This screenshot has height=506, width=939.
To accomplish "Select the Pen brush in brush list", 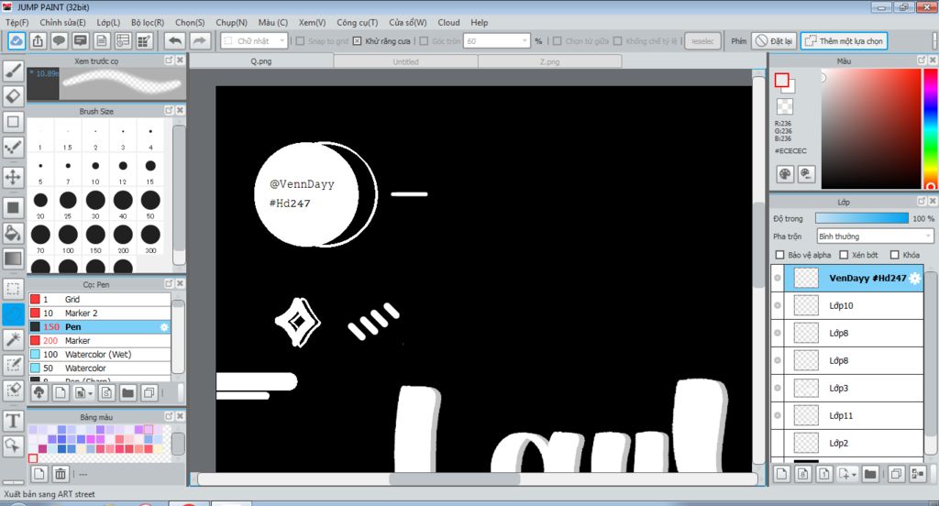I will [x=99, y=327].
